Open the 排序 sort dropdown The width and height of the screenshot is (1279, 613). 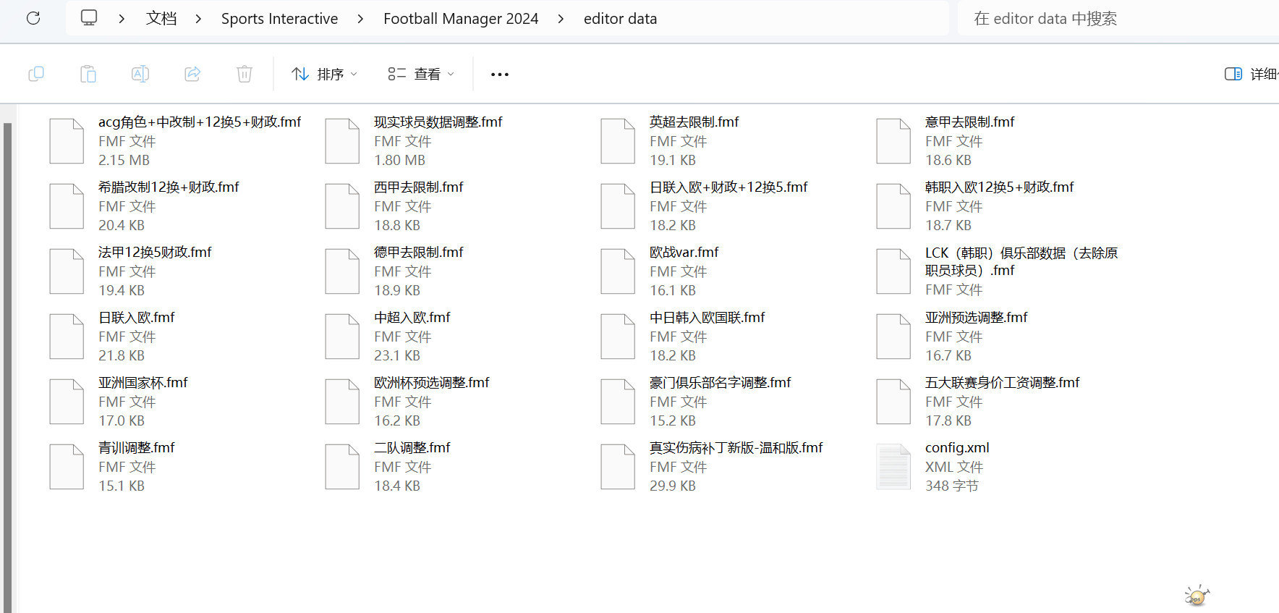click(x=324, y=74)
